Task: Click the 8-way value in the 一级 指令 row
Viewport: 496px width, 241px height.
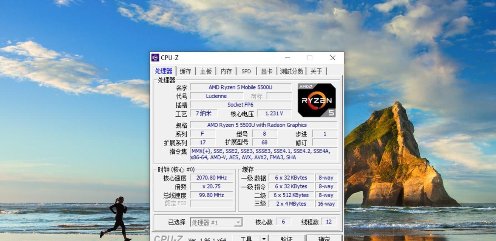Action: click(x=326, y=186)
